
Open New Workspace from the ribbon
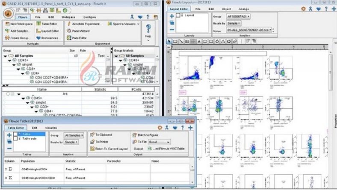(x=19, y=24)
